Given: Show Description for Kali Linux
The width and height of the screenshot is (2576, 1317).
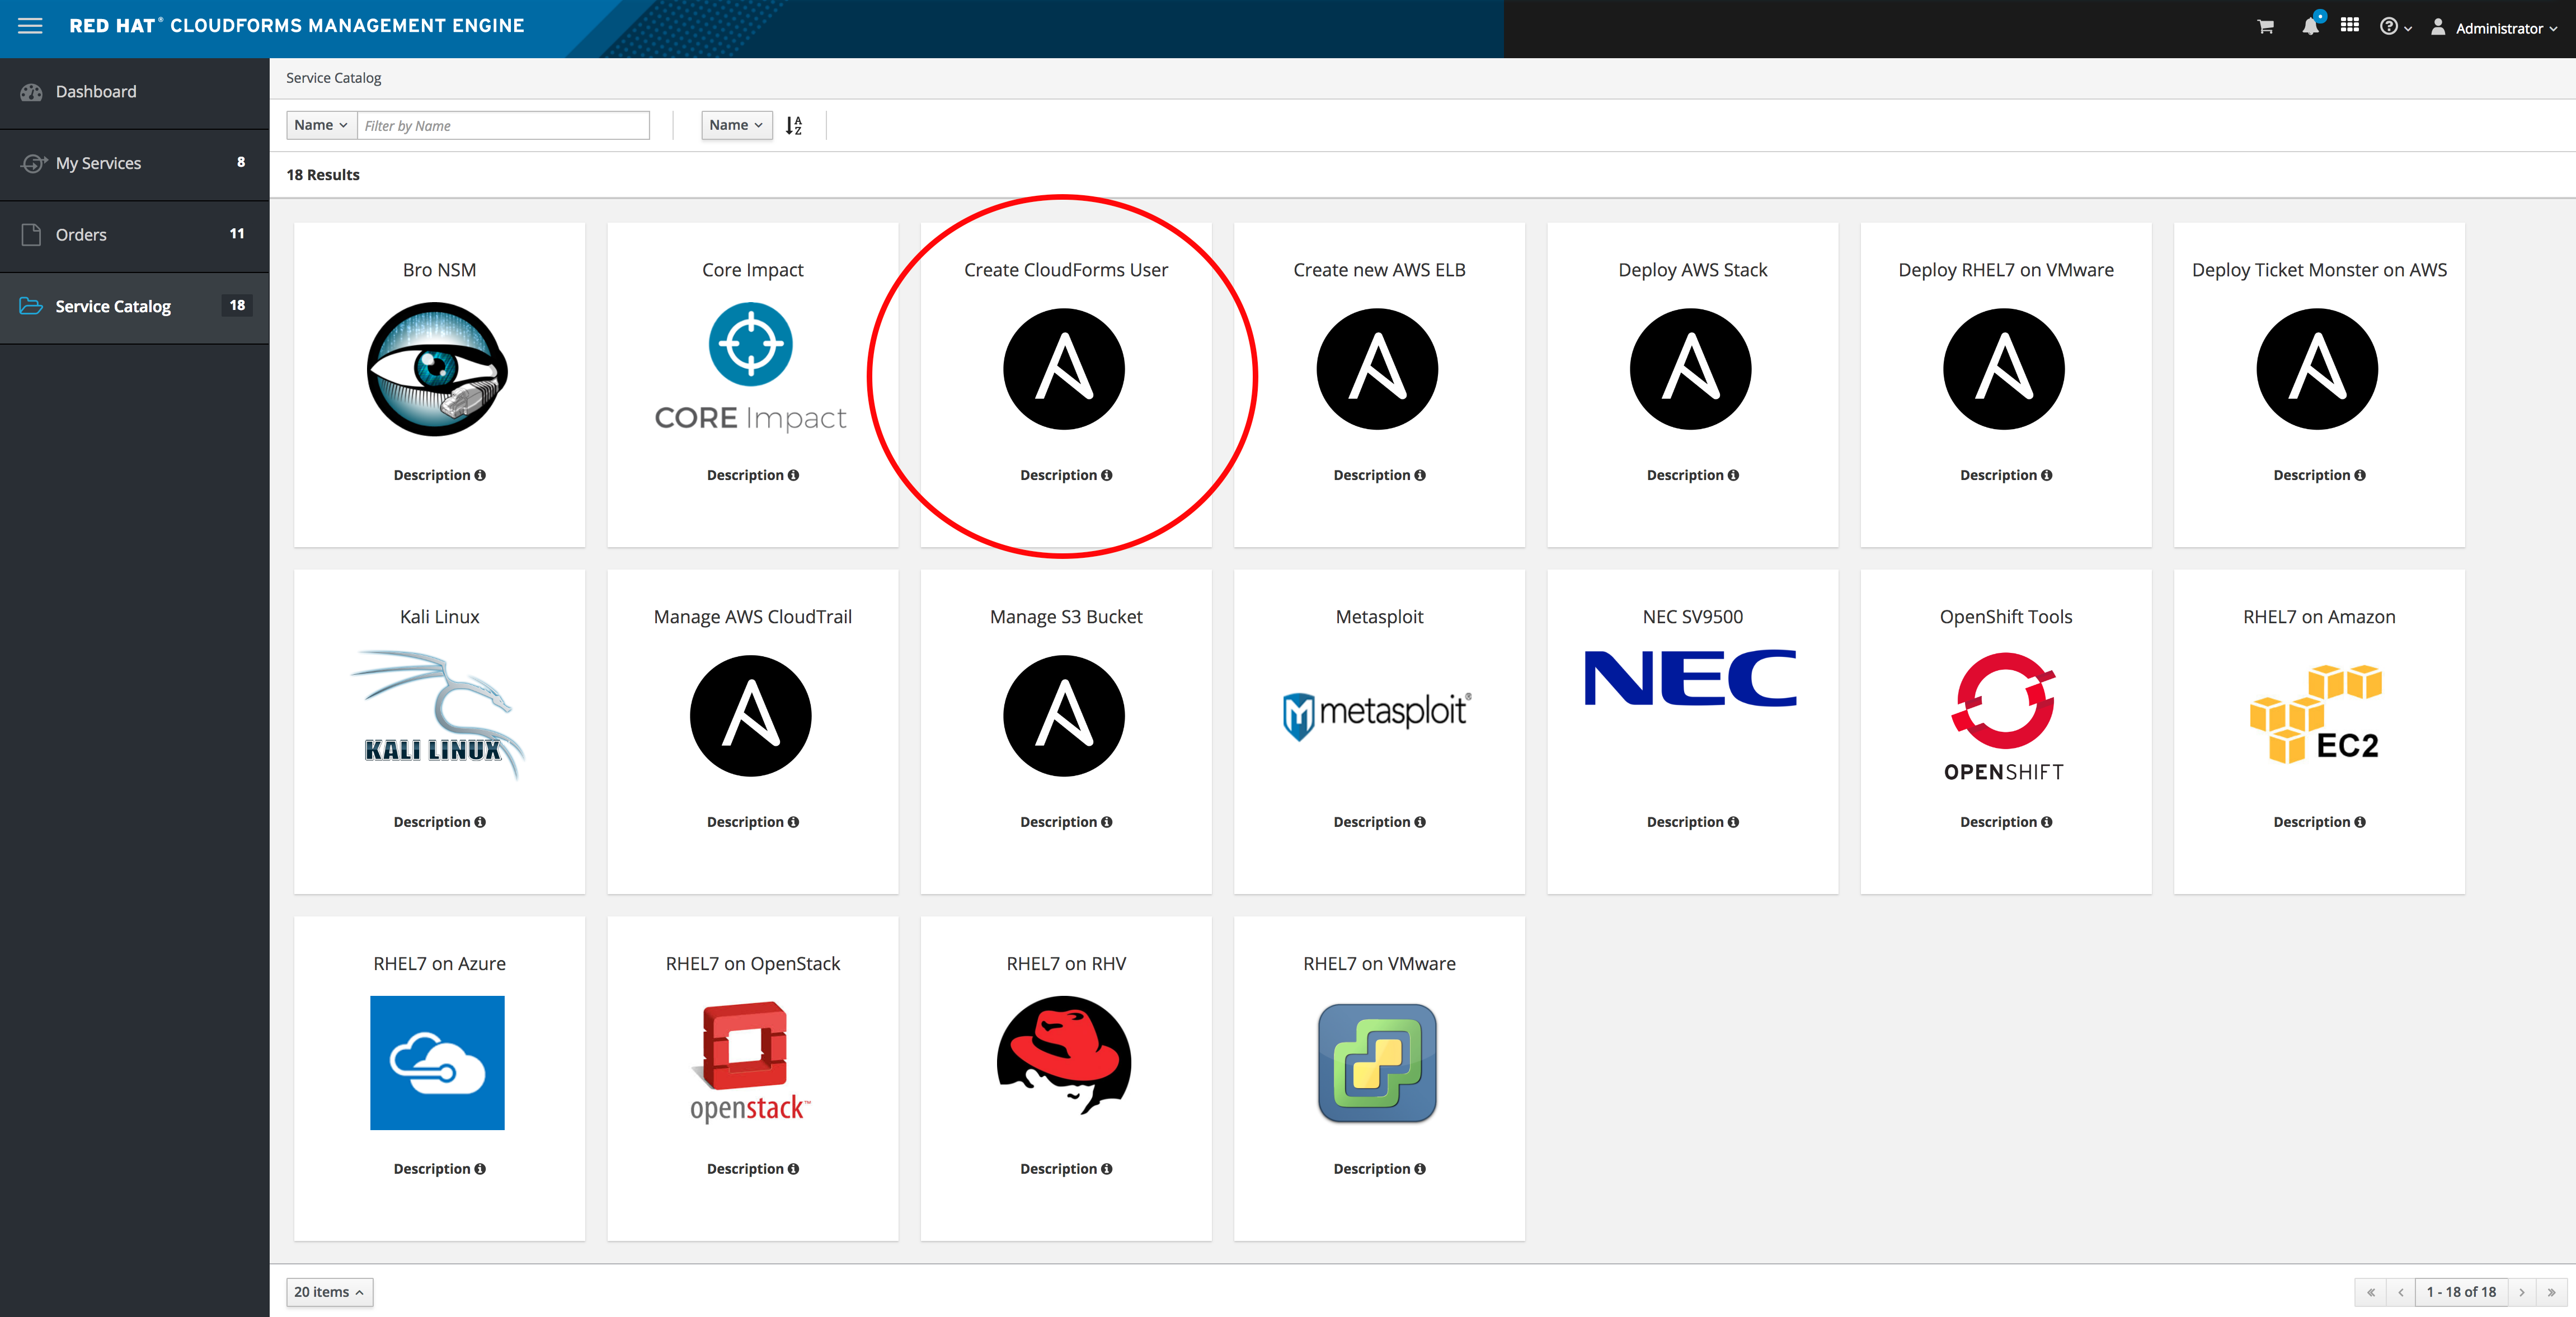Looking at the screenshot, I should (439, 822).
